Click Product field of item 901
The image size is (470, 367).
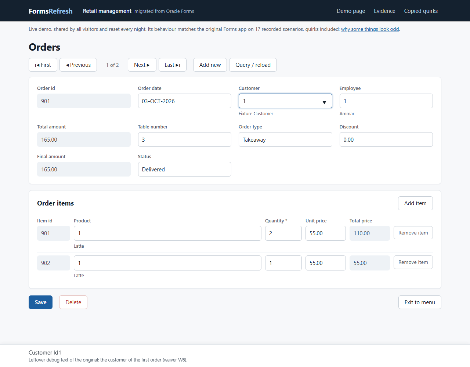[x=167, y=233]
